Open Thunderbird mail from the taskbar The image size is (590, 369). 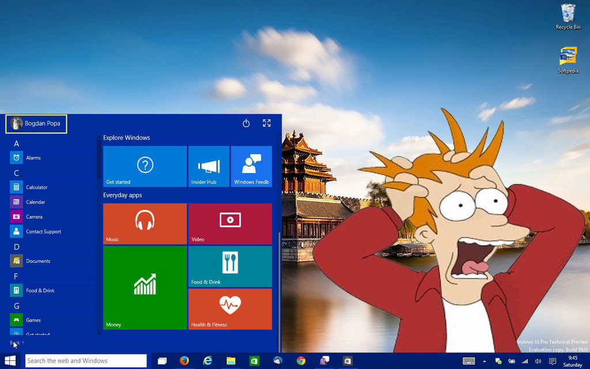[278, 361]
